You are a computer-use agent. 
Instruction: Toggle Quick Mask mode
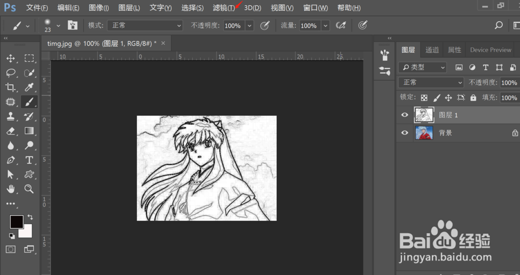pyautogui.click(x=10, y=249)
